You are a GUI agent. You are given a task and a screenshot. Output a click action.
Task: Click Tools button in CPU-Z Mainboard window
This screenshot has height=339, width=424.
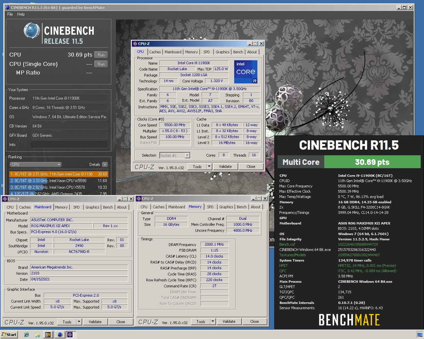pos(67,322)
